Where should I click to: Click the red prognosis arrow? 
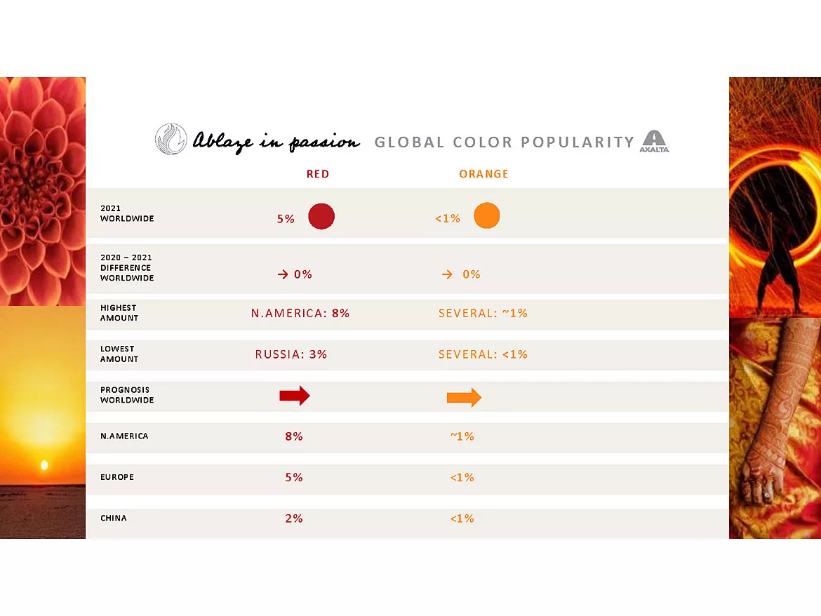[295, 396]
